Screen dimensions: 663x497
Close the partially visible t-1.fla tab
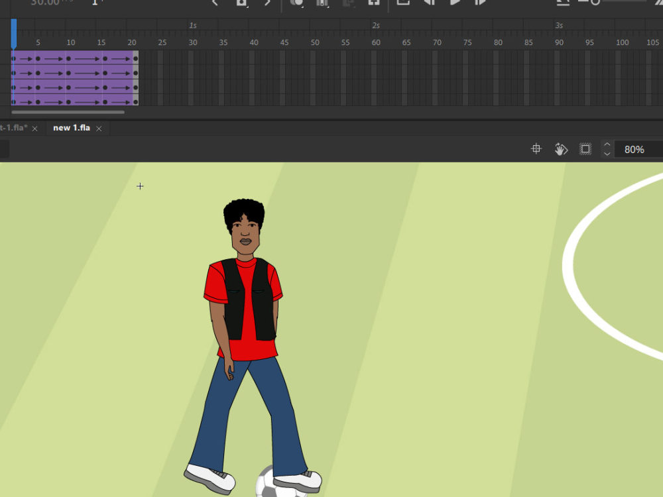click(35, 129)
